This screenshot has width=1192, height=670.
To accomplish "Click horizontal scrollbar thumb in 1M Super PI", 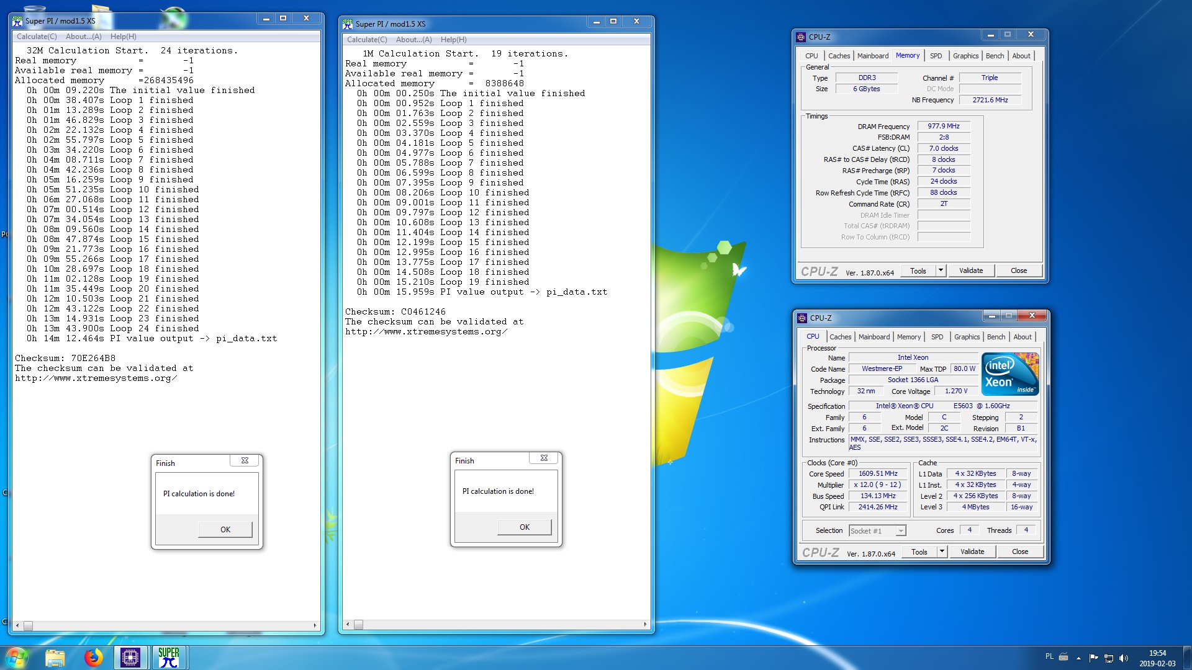I will coord(358,625).
